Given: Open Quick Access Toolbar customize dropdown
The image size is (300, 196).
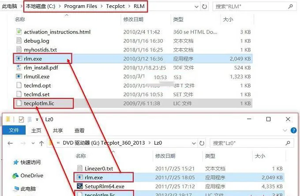Looking at the screenshot, I should (37, 120).
